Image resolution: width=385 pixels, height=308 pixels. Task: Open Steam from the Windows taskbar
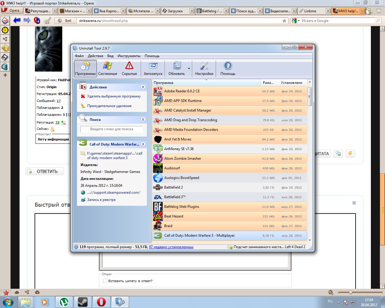(83, 302)
